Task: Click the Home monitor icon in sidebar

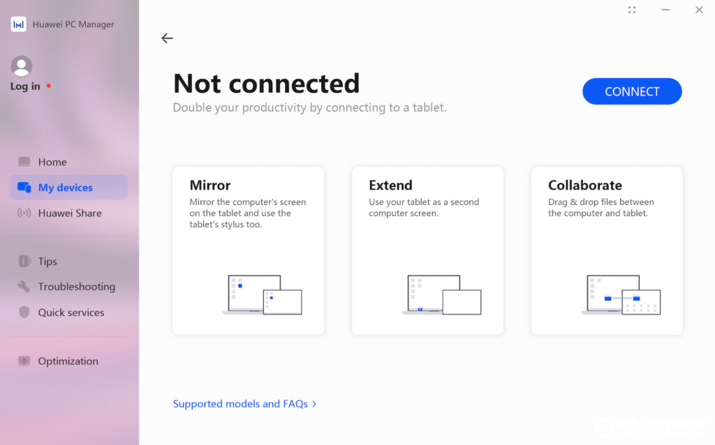Action: point(24,162)
